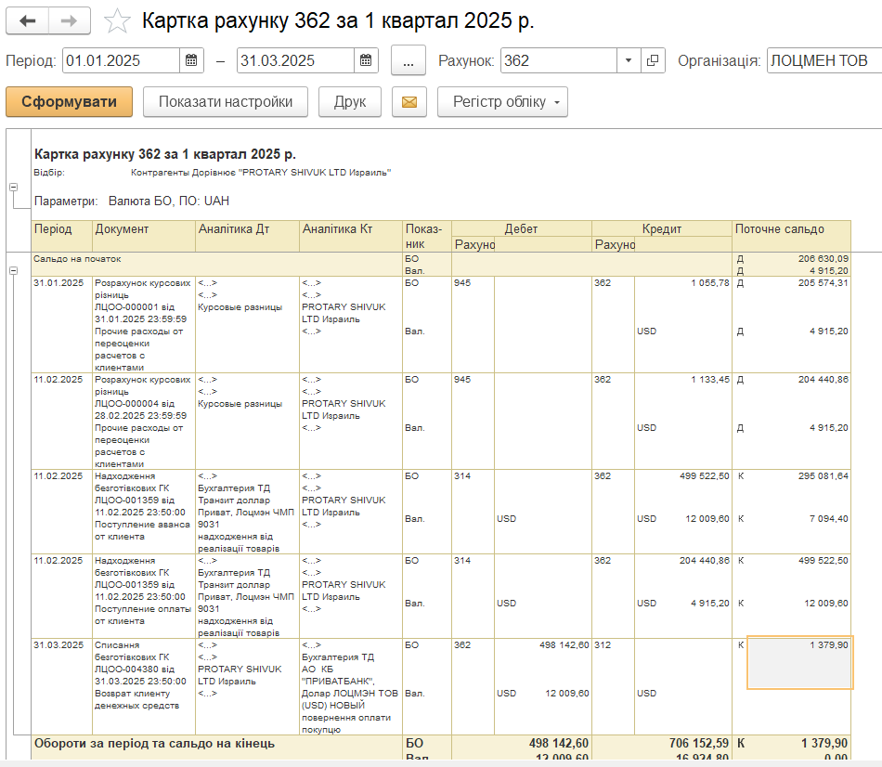Click credit amount 204 440,86
This screenshot has width=882, height=767.
[705, 560]
